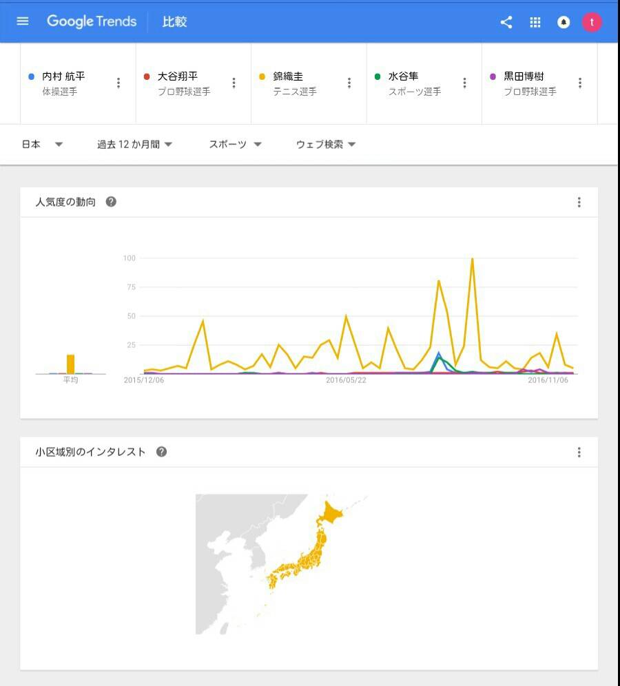Click Hokkaido on the Japan map
Viewport: 620px width, 686px height.
point(331,514)
